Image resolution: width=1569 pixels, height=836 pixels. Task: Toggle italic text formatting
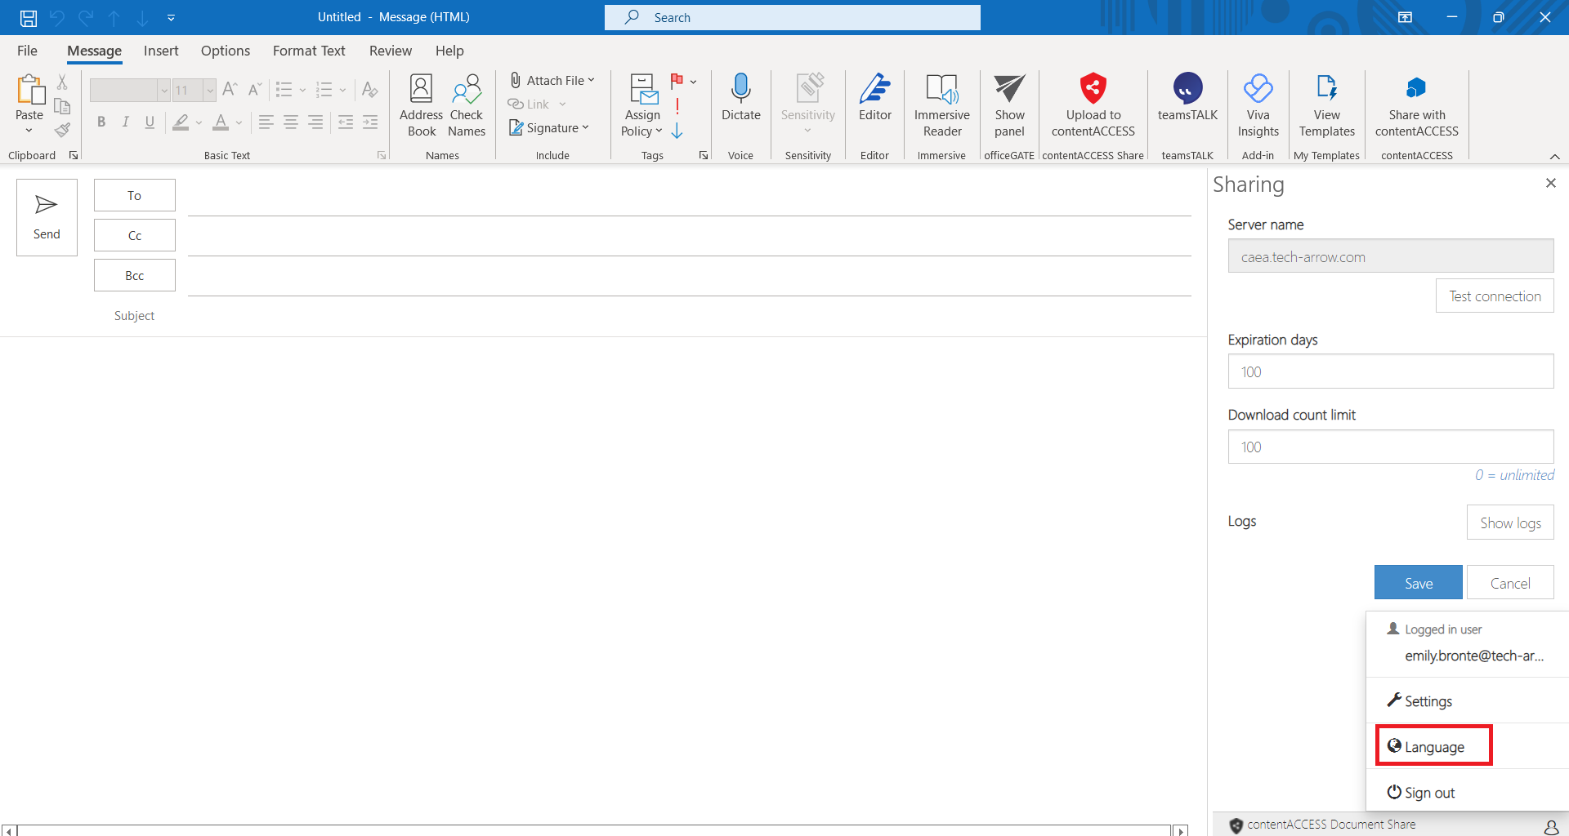(x=125, y=122)
